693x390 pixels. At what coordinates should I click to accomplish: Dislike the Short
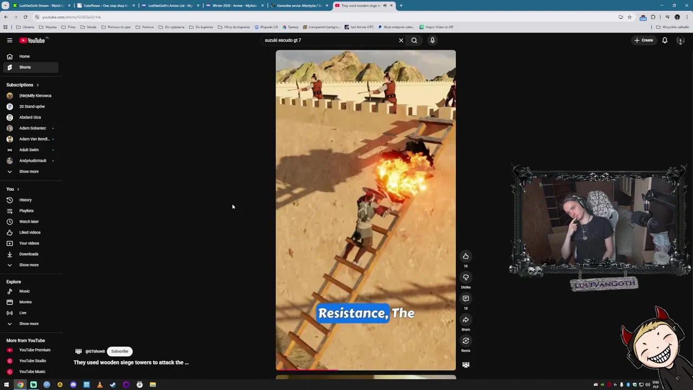[466, 277]
